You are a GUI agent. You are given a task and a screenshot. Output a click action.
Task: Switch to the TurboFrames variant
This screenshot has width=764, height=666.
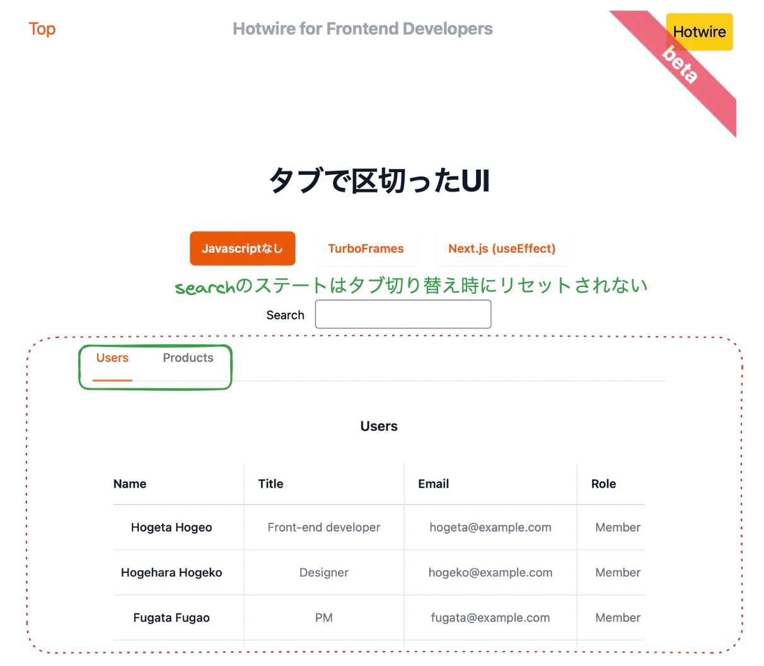[366, 248]
